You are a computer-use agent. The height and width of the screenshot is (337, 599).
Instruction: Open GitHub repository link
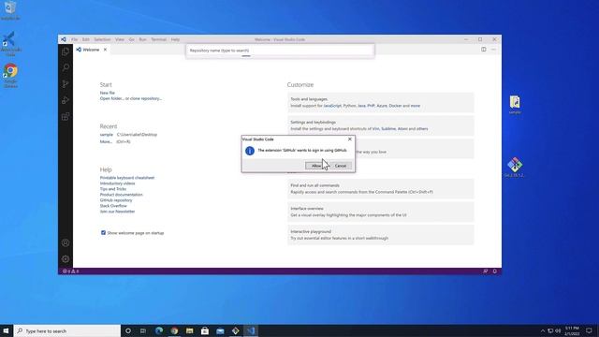click(116, 200)
